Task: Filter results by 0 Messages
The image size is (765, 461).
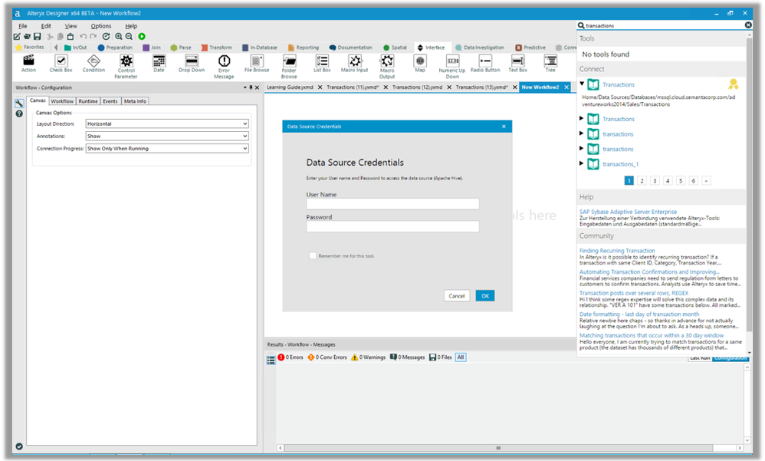Action: point(407,357)
